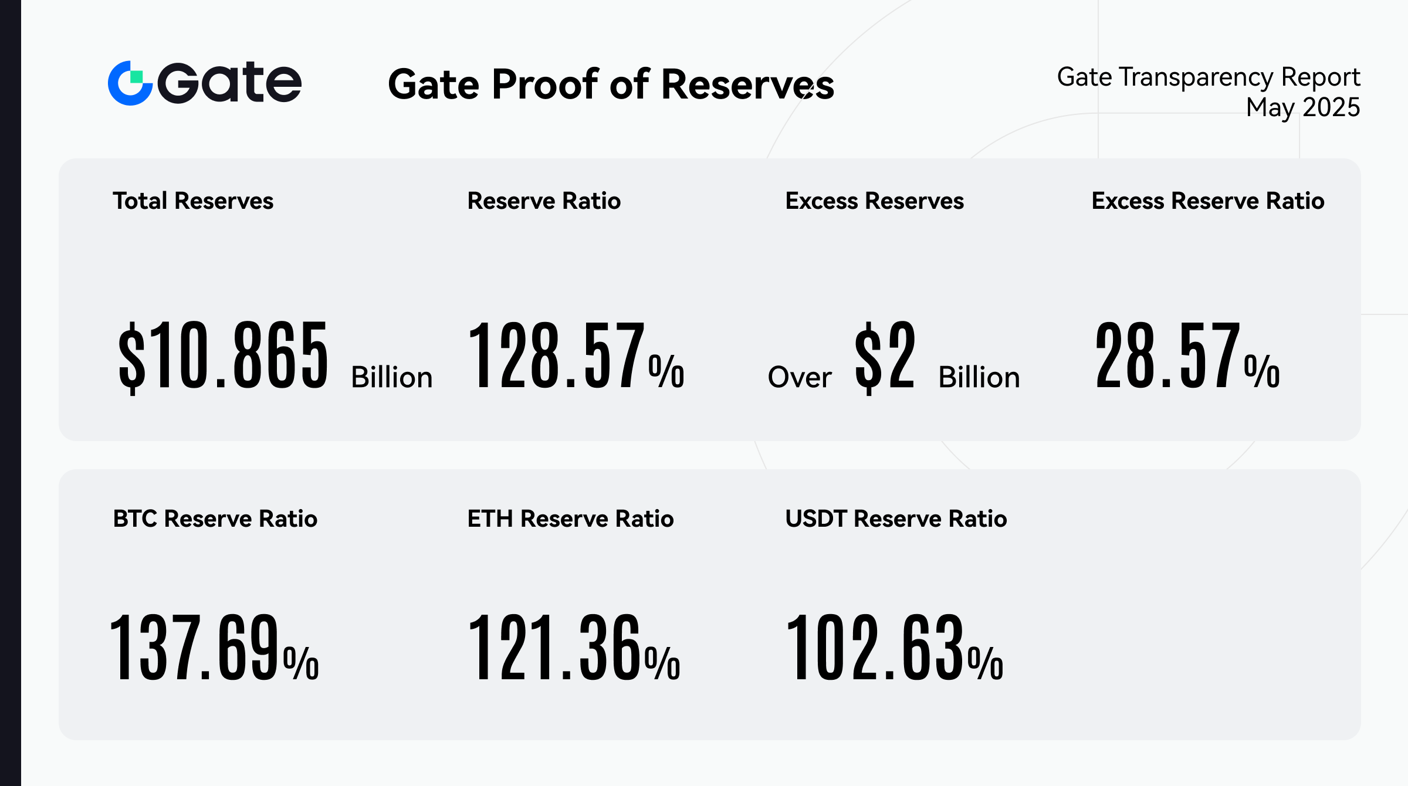Click the Gate Transparency Report text
1408x786 pixels.
pyautogui.click(x=1208, y=77)
